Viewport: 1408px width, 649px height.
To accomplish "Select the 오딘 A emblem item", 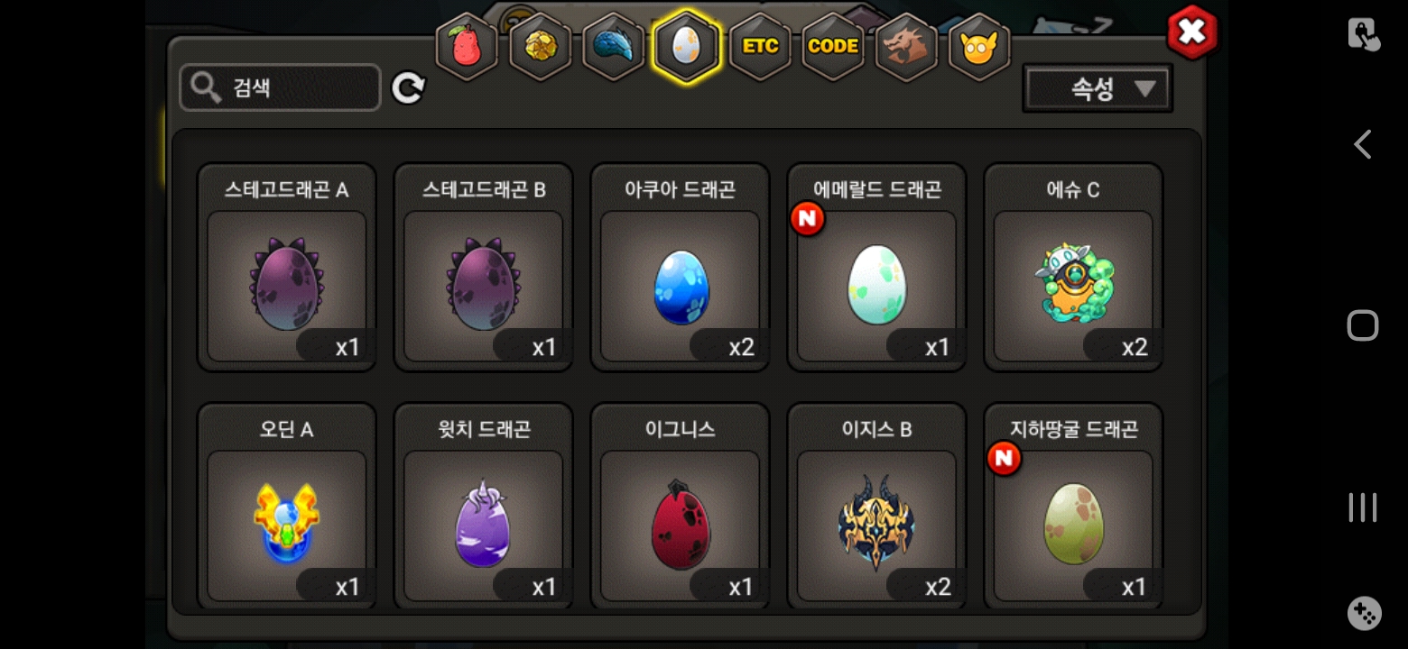I will coord(287,507).
